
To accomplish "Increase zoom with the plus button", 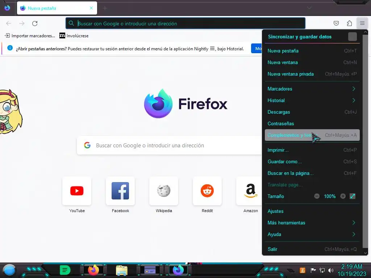I will tap(343, 196).
